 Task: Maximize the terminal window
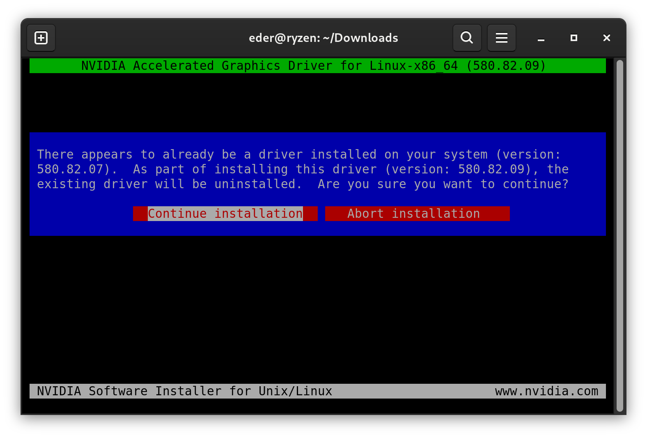pyautogui.click(x=574, y=38)
